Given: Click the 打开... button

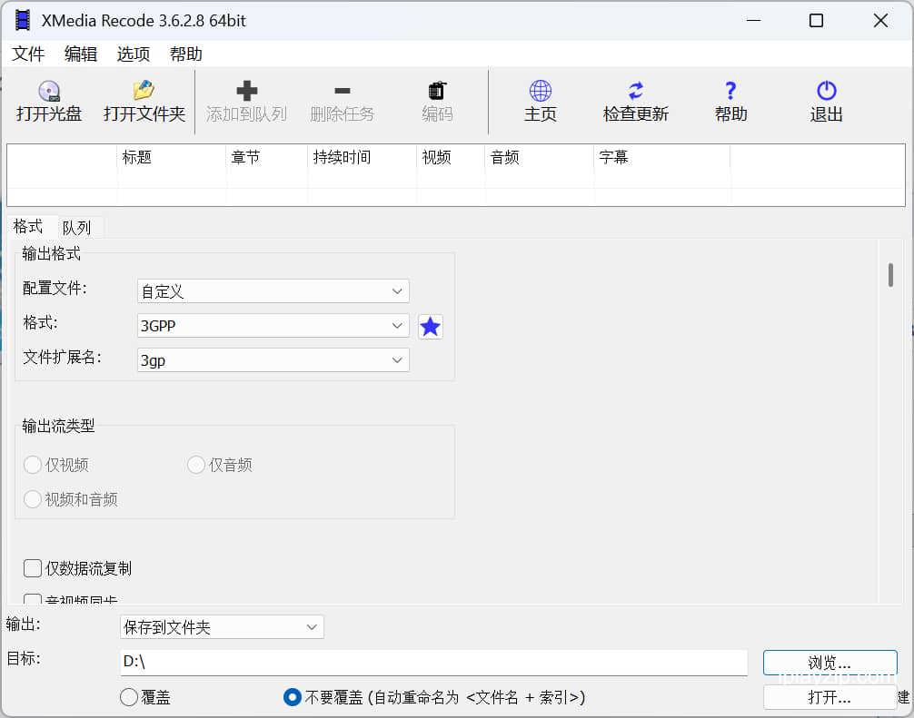Looking at the screenshot, I should [830, 697].
